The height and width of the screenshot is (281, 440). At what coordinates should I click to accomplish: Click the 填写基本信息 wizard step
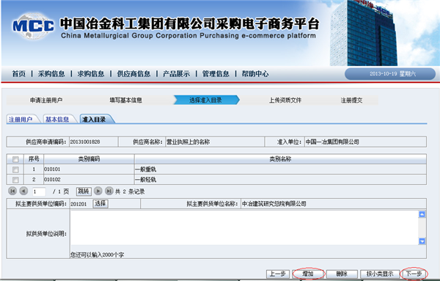click(x=125, y=101)
